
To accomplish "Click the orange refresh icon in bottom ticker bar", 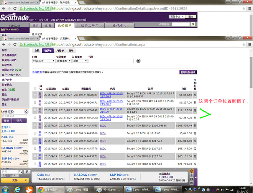I will click(191, 171).
